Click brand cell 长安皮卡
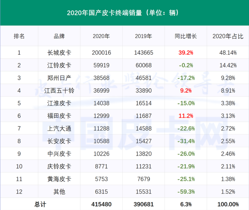This screenshot has width=249, height=210. click(59, 141)
